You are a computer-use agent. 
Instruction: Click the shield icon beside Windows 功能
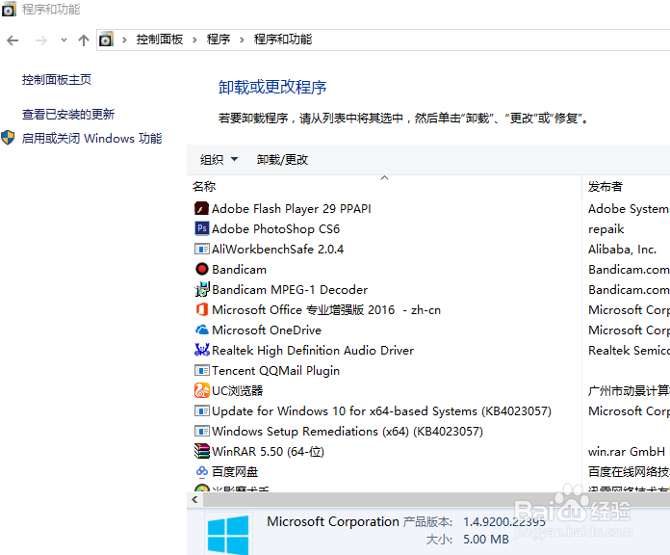pos(8,138)
